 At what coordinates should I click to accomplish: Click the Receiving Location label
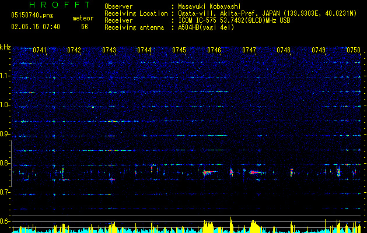(x=136, y=13)
